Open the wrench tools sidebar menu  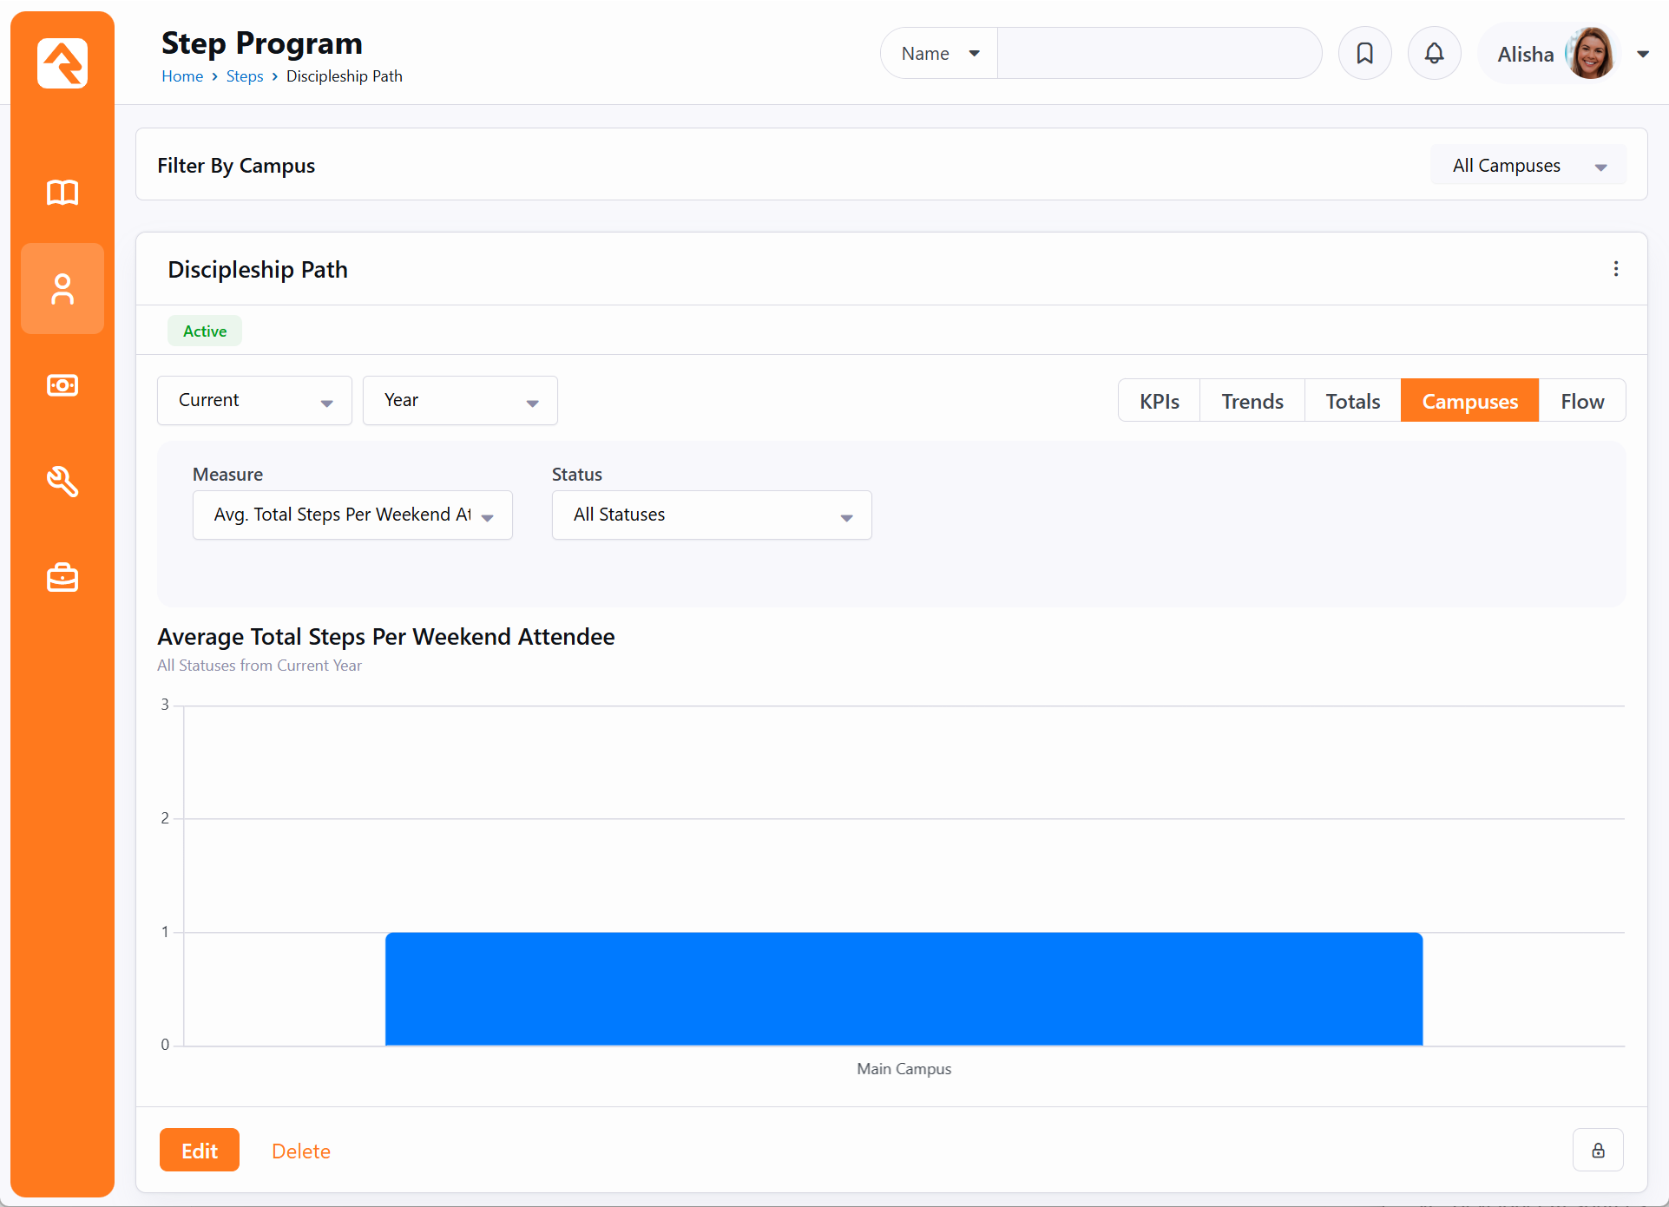click(62, 482)
